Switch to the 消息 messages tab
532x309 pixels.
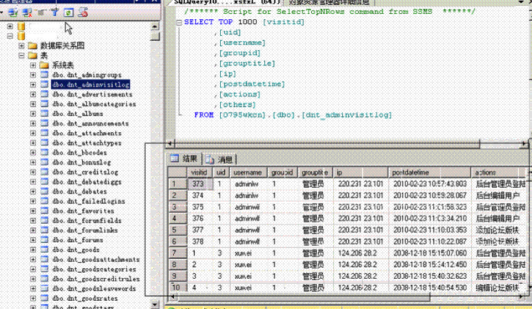point(220,160)
